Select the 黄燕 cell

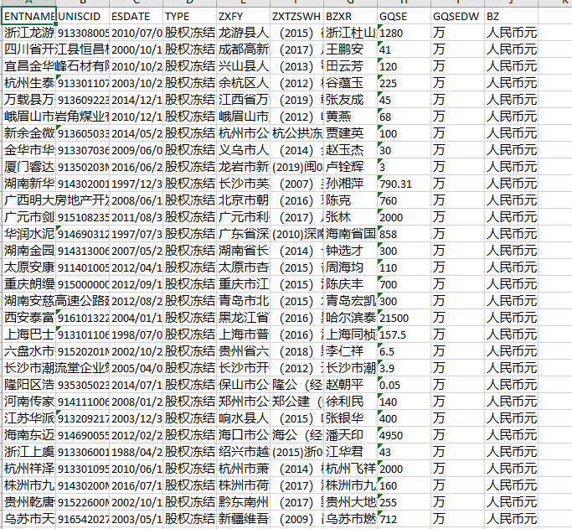[351, 117]
